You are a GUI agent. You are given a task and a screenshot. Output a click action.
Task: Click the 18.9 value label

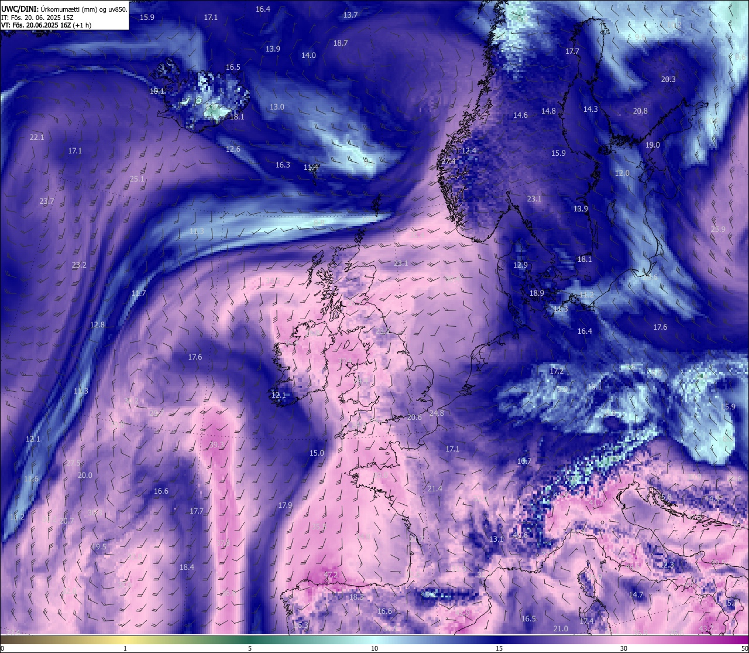click(x=537, y=293)
